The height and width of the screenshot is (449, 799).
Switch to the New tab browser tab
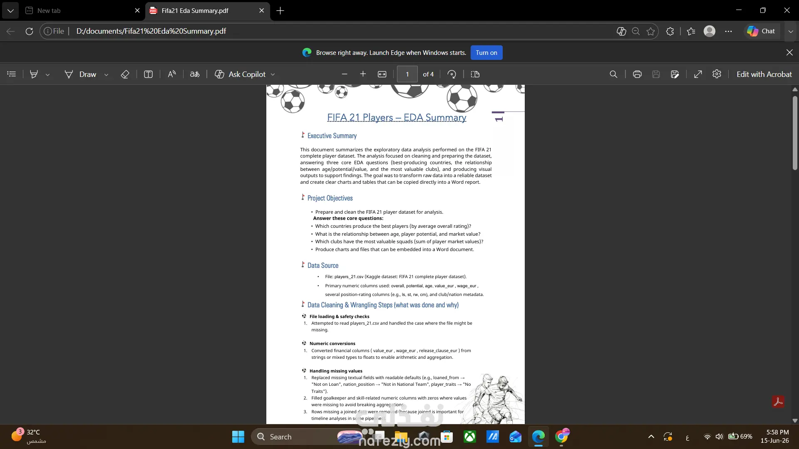[82, 10]
